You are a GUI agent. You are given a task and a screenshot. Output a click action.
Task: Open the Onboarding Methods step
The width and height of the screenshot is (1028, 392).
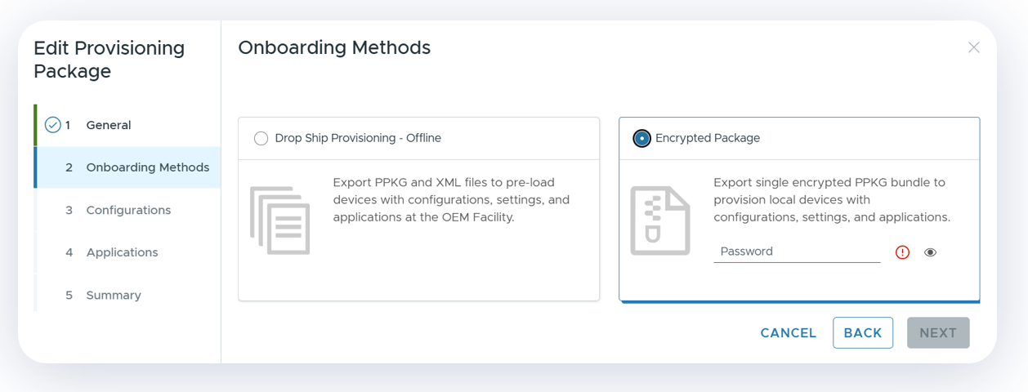click(147, 167)
